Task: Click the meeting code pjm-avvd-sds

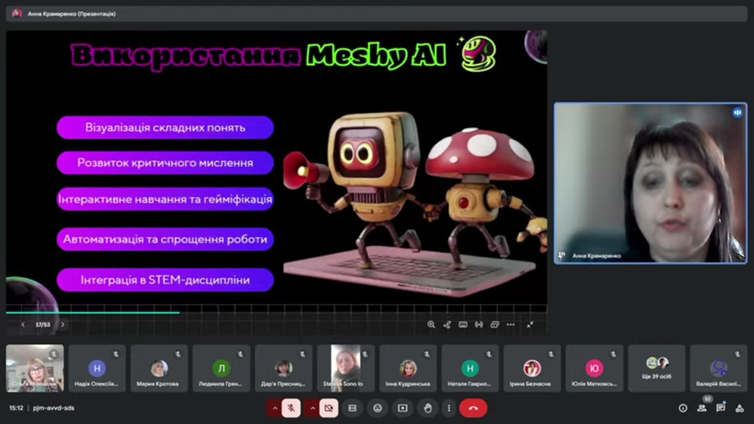Action: (x=54, y=408)
